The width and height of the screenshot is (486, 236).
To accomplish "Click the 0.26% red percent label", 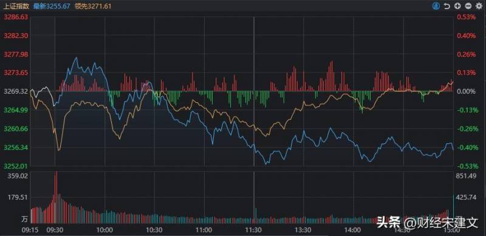I will tap(467, 54).
